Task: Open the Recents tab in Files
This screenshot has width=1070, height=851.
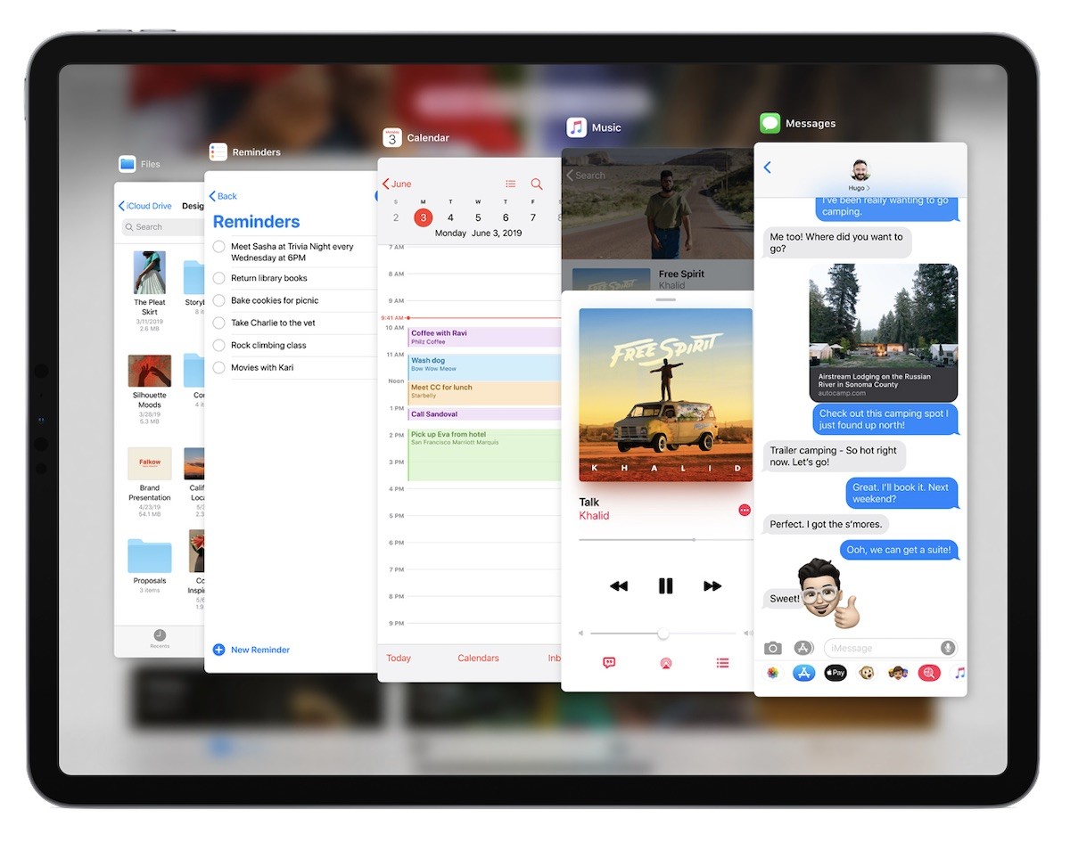Action: (160, 638)
